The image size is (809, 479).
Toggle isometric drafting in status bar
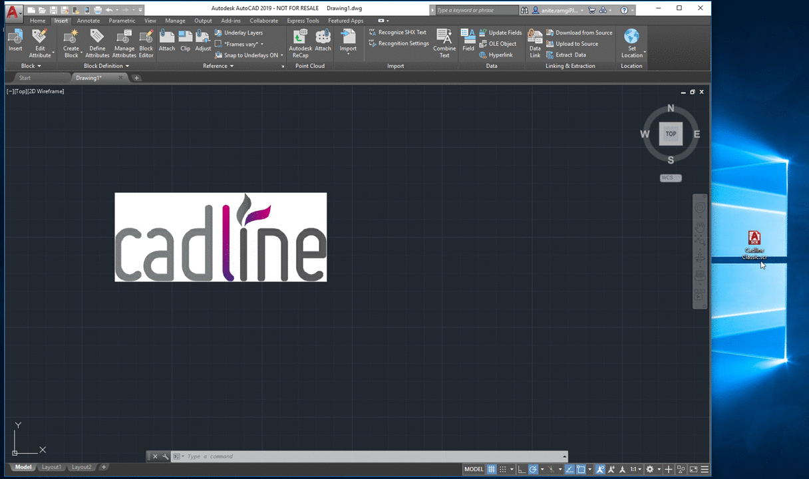click(551, 469)
